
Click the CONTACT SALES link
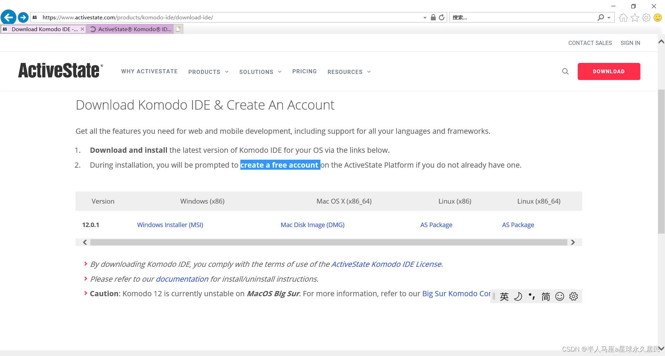pos(590,43)
